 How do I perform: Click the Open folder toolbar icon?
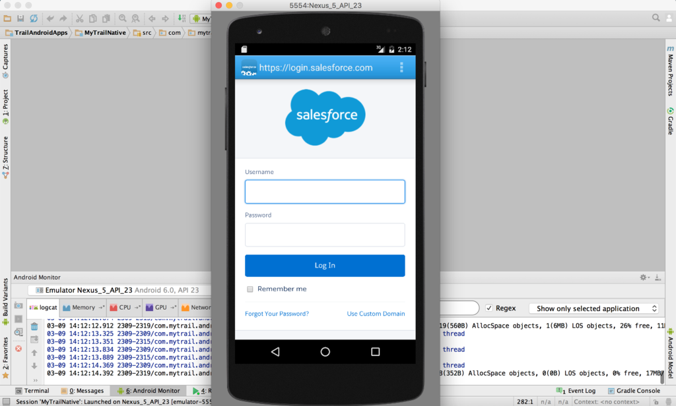pos(7,18)
